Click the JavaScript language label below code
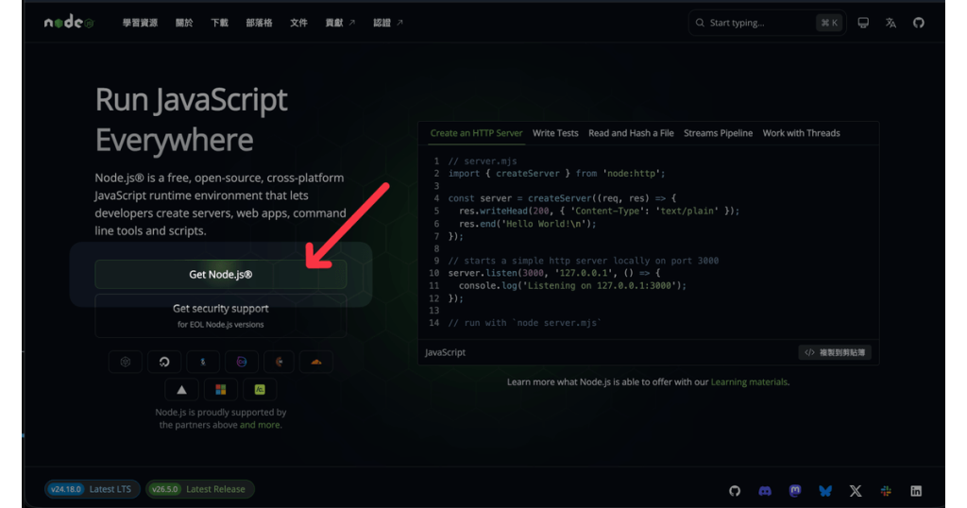The height and width of the screenshot is (508, 967). tap(446, 352)
